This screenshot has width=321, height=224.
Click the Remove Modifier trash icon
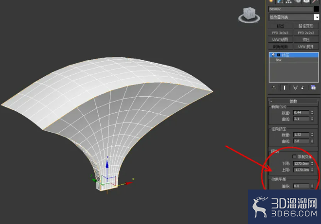pos(303,87)
